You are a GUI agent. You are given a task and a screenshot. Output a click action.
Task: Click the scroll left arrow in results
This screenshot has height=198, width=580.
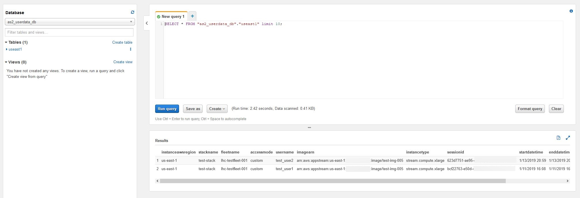click(157, 181)
